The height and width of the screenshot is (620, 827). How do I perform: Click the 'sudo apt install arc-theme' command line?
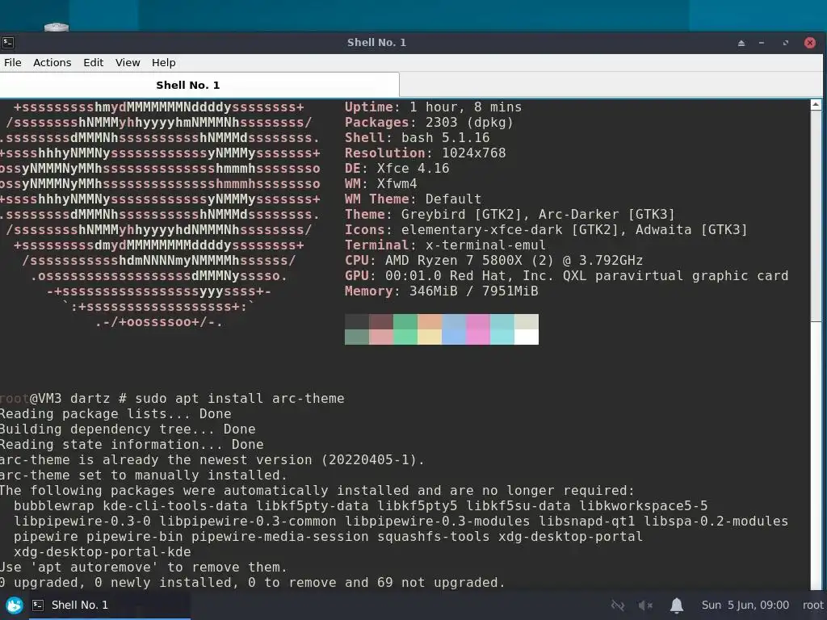(173, 399)
